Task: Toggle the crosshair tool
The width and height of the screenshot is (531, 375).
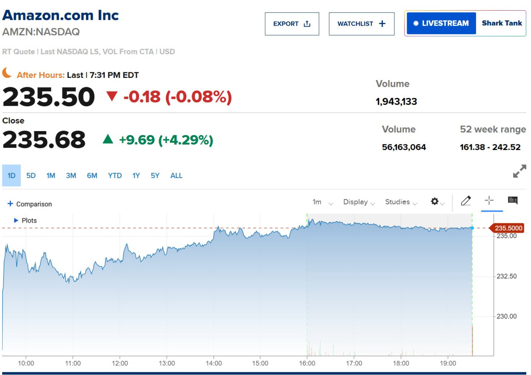Action: point(489,201)
